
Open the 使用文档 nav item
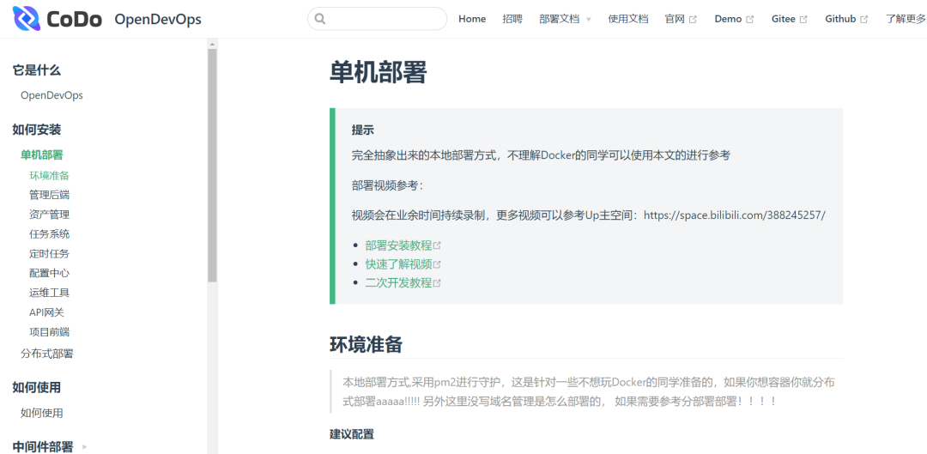click(628, 19)
